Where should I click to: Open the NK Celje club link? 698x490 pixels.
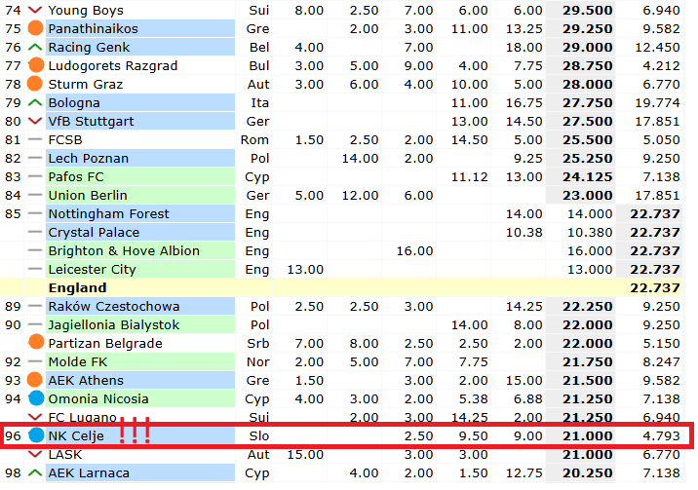76,436
